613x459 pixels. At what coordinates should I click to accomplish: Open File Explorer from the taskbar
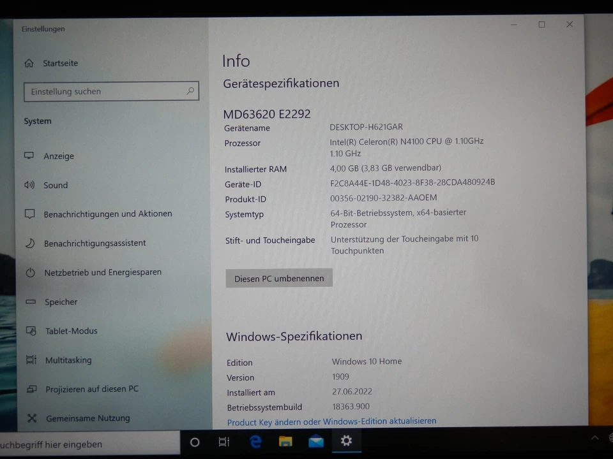pyautogui.click(x=285, y=441)
